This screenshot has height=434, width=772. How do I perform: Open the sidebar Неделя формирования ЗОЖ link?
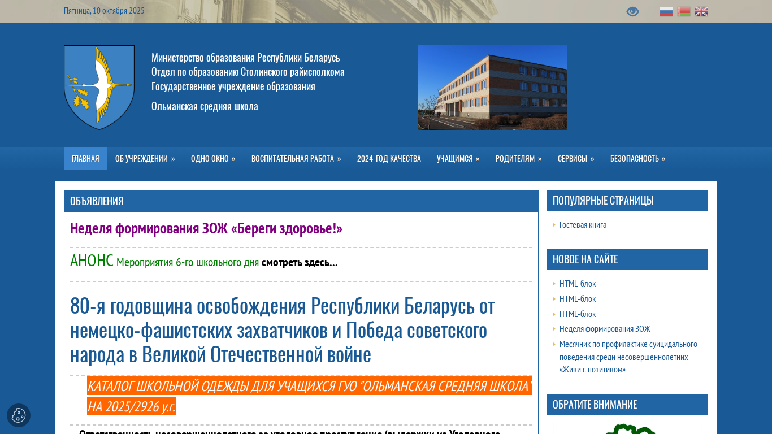pyautogui.click(x=605, y=329)
